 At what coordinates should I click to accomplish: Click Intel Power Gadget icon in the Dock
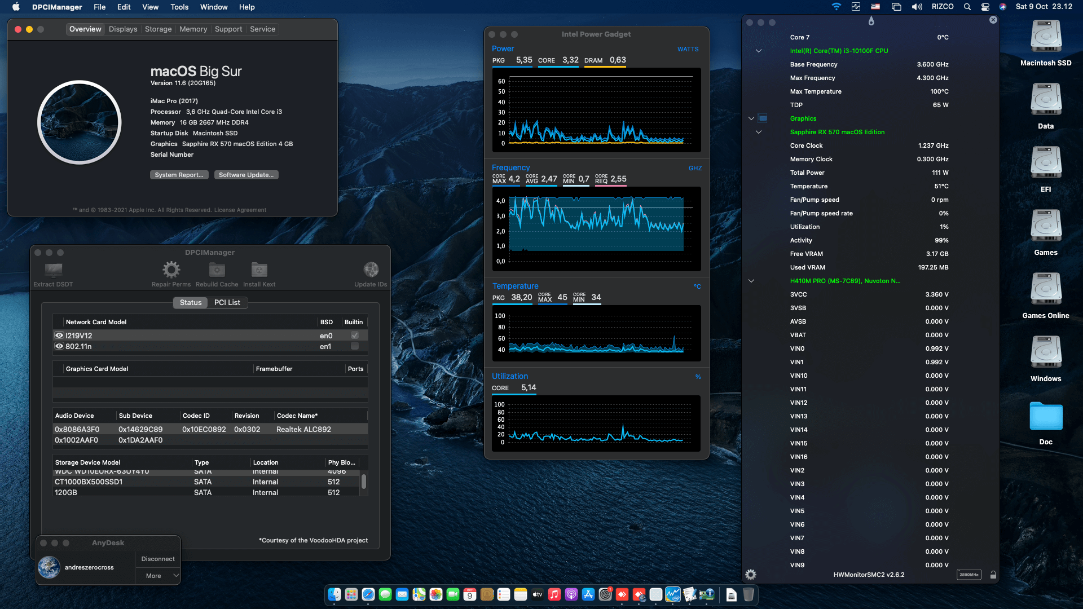673,594
